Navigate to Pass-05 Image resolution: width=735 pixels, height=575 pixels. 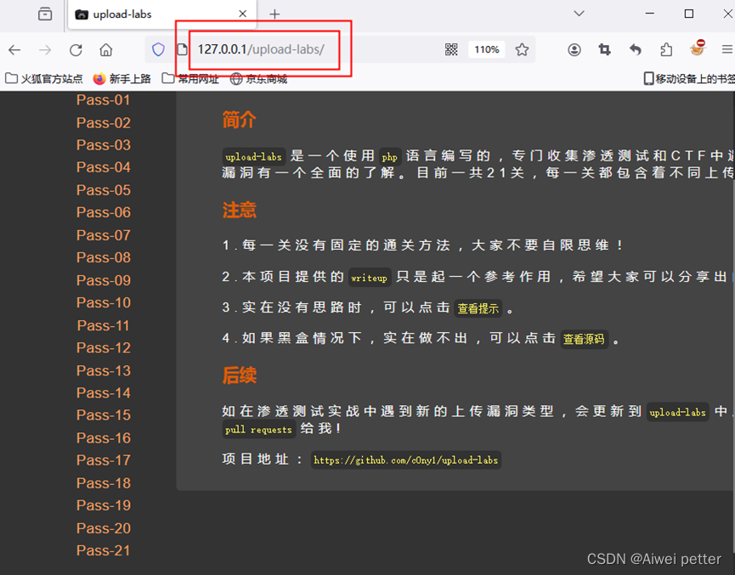(103, 190)
